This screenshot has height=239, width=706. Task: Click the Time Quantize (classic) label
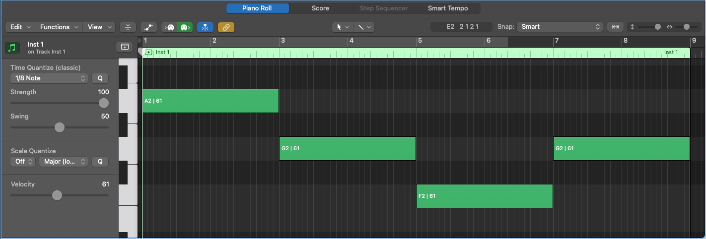(x=45, y=67)
